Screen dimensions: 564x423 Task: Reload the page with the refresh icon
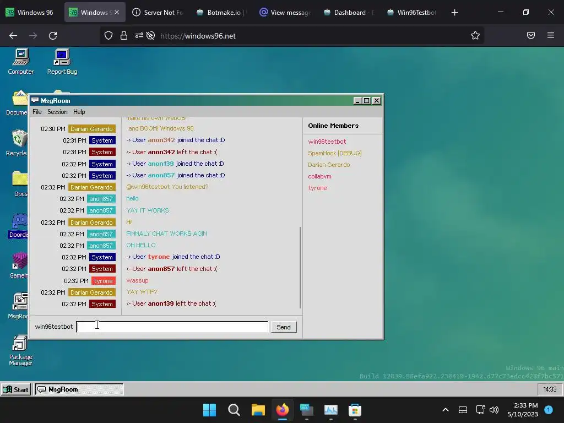click(x=53, y=36)
